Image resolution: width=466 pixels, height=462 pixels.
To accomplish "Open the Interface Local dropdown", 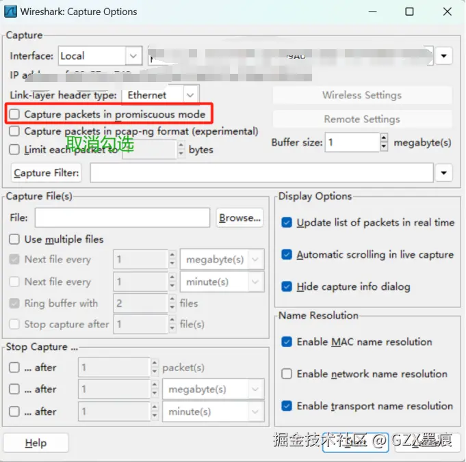I will pyautogui.click(x=100, y=55).
